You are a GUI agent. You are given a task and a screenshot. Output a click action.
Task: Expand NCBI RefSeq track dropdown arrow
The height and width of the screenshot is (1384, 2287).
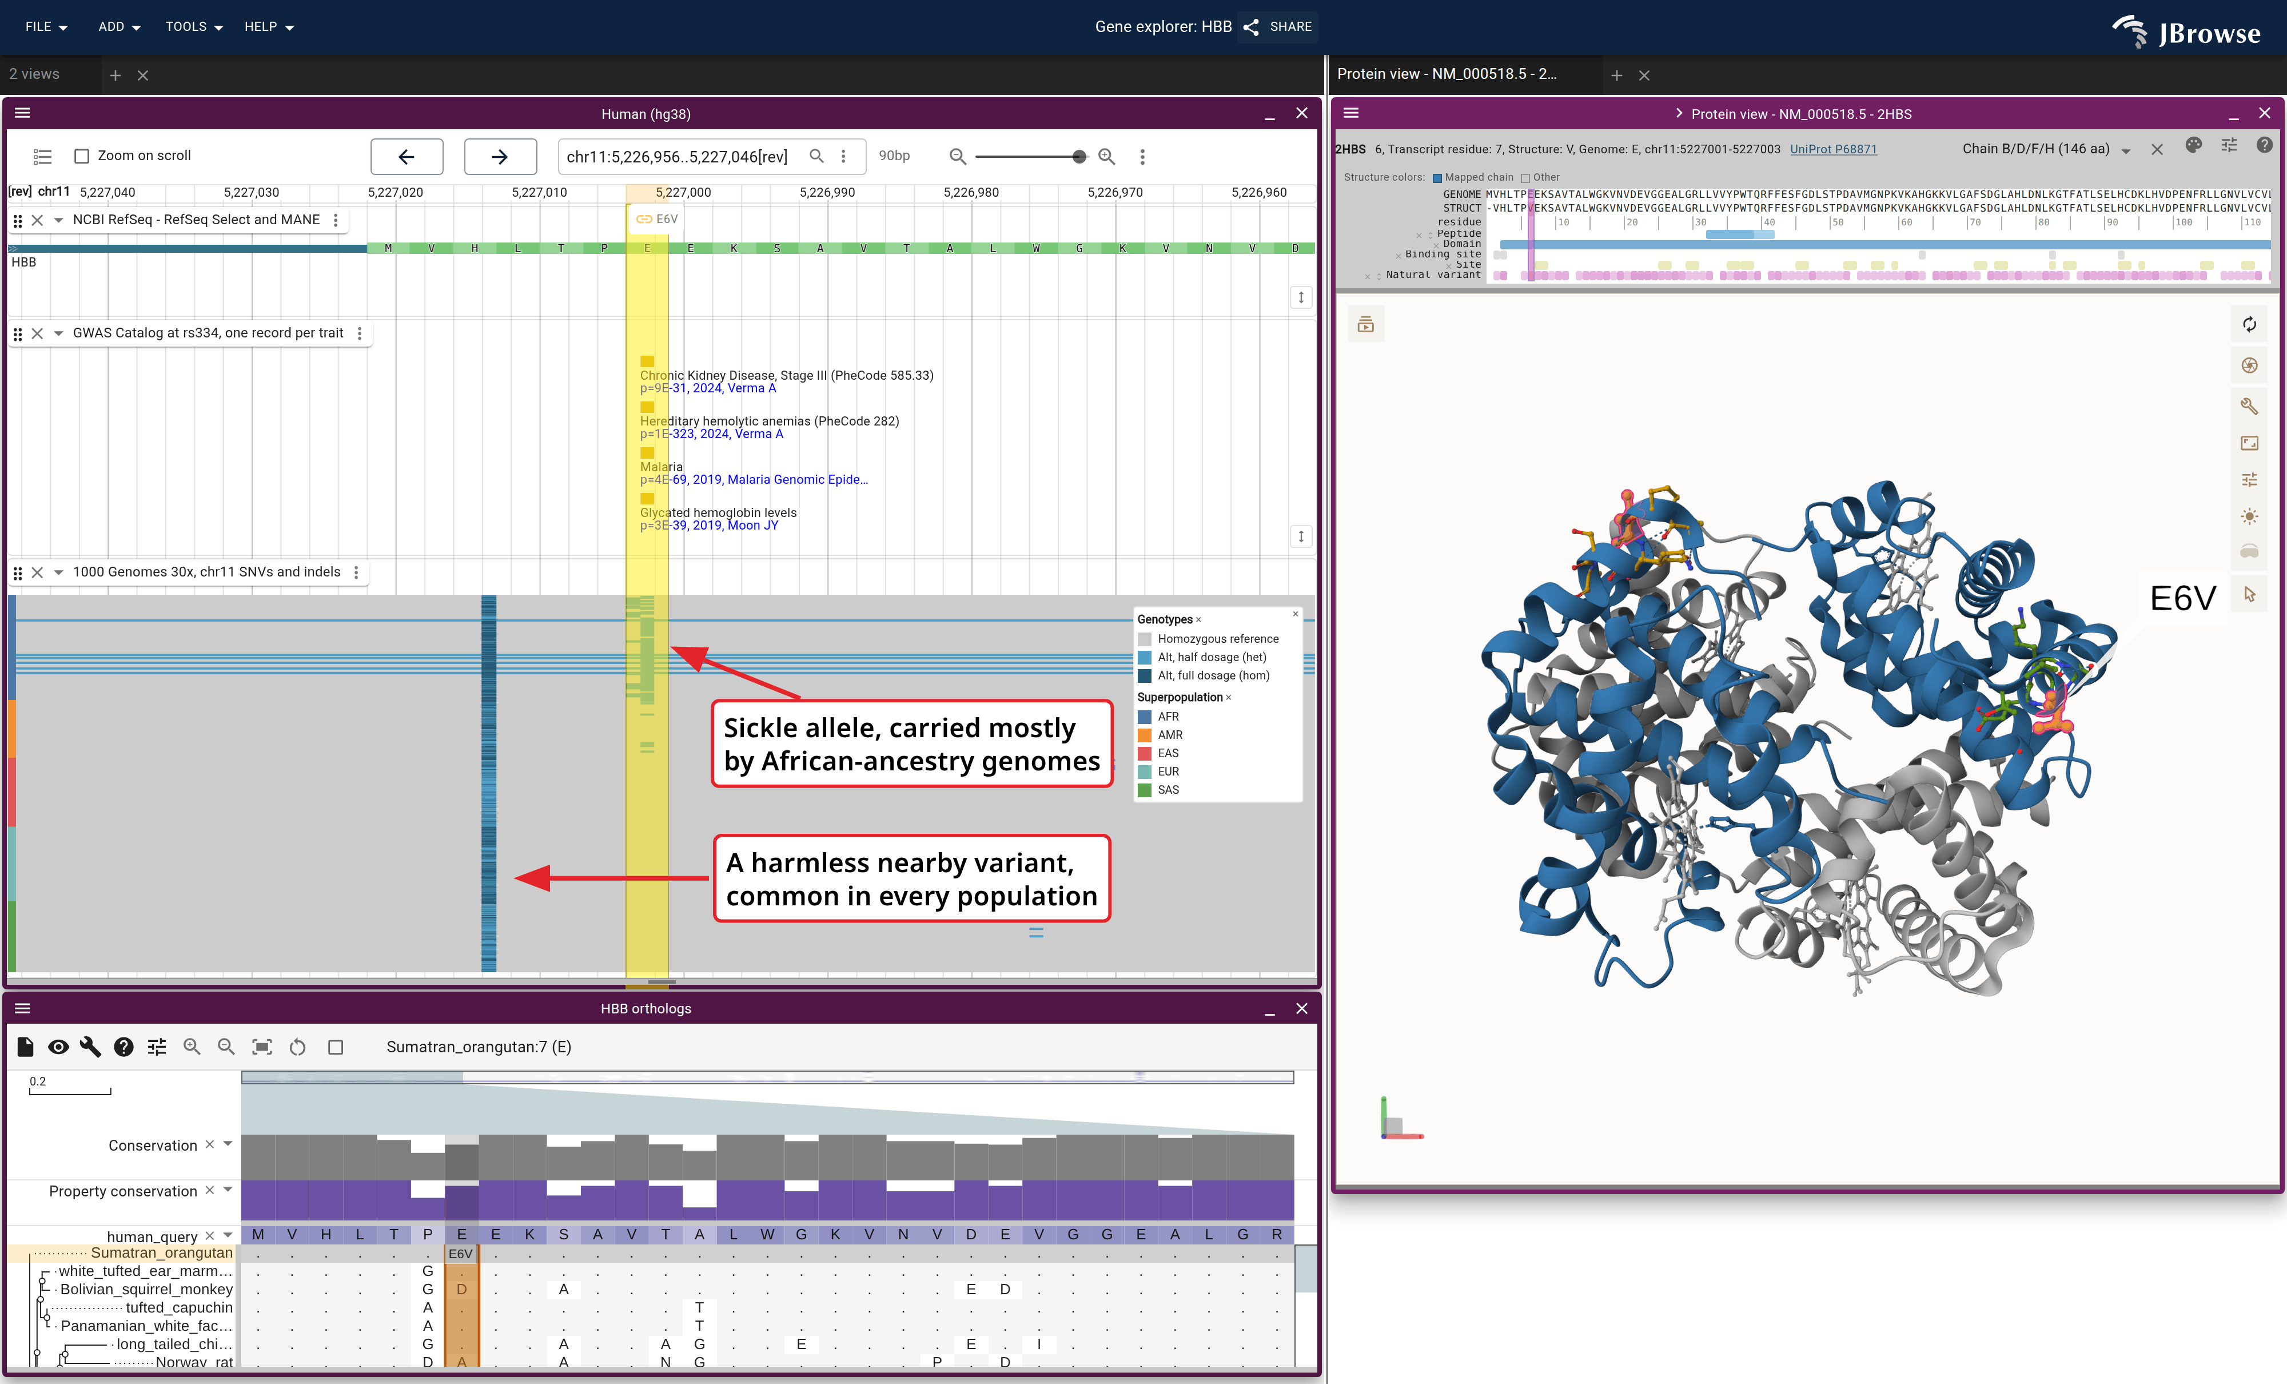click(x=58, y=220)
